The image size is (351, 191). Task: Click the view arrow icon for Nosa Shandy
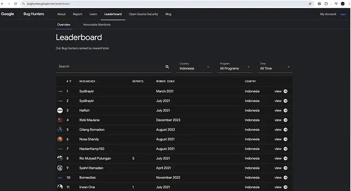coord(286,139)
